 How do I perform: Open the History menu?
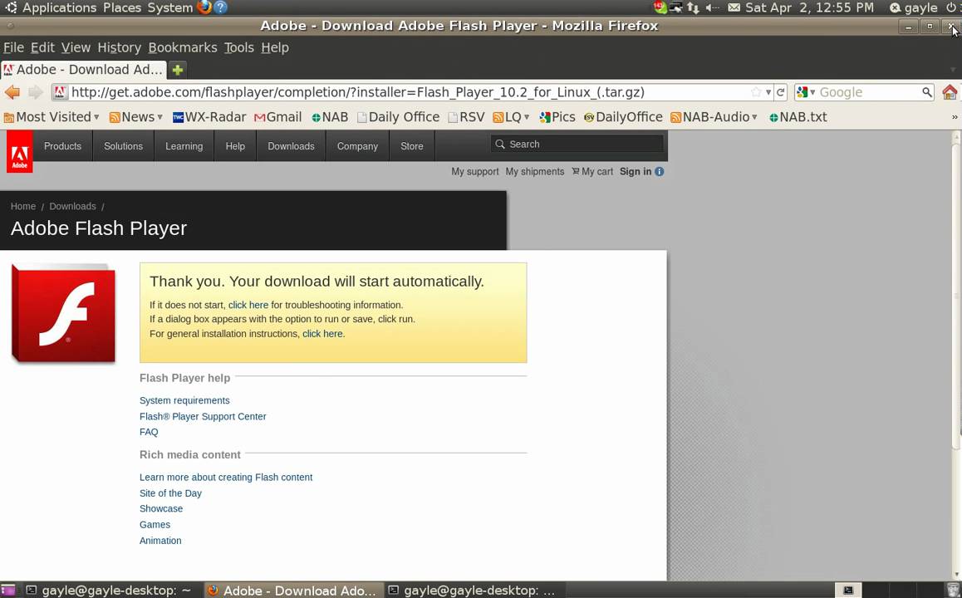(119, 47)
